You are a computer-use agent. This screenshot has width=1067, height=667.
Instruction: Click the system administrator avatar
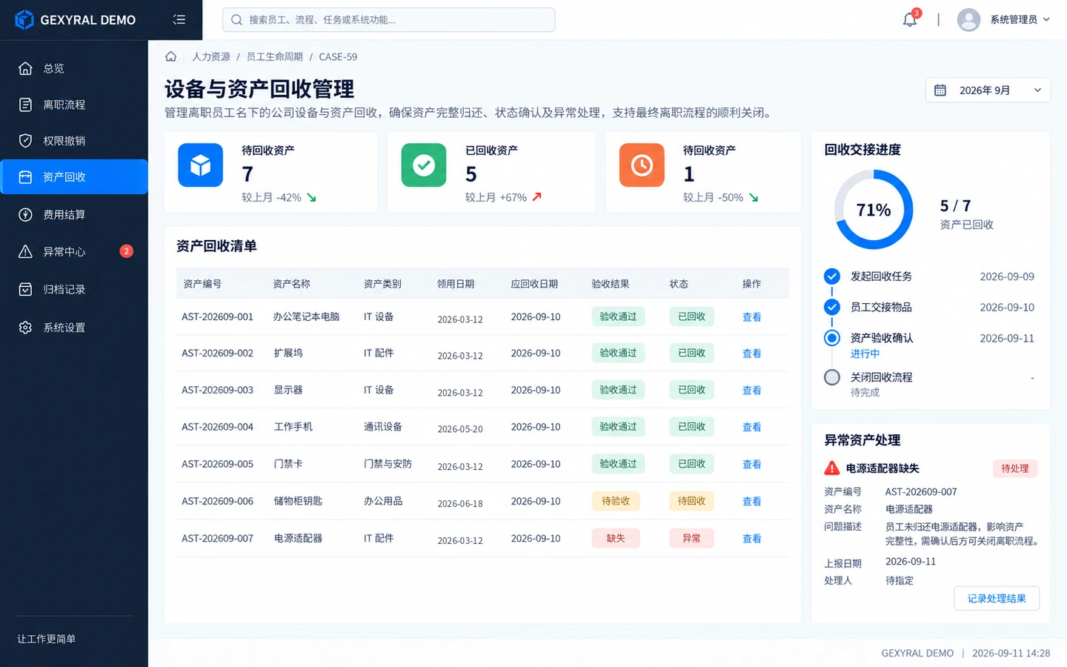pos(968,20)
